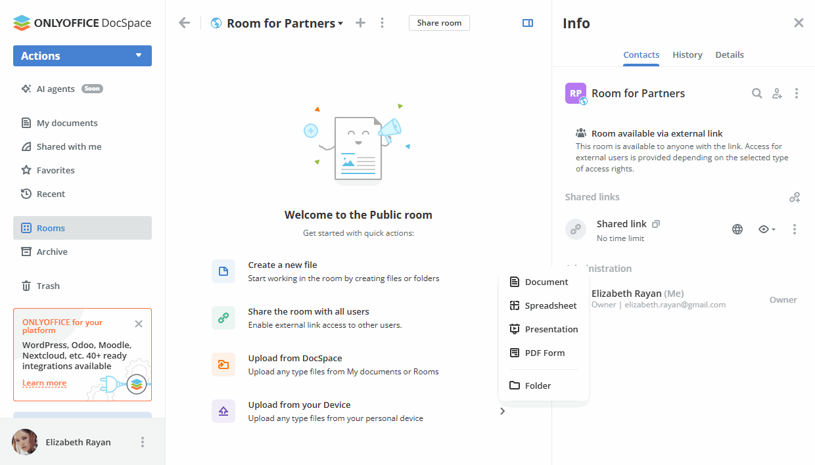Screen dimensions: 815x465
Task: Create a new shared link icon
Action: (795, 197)
